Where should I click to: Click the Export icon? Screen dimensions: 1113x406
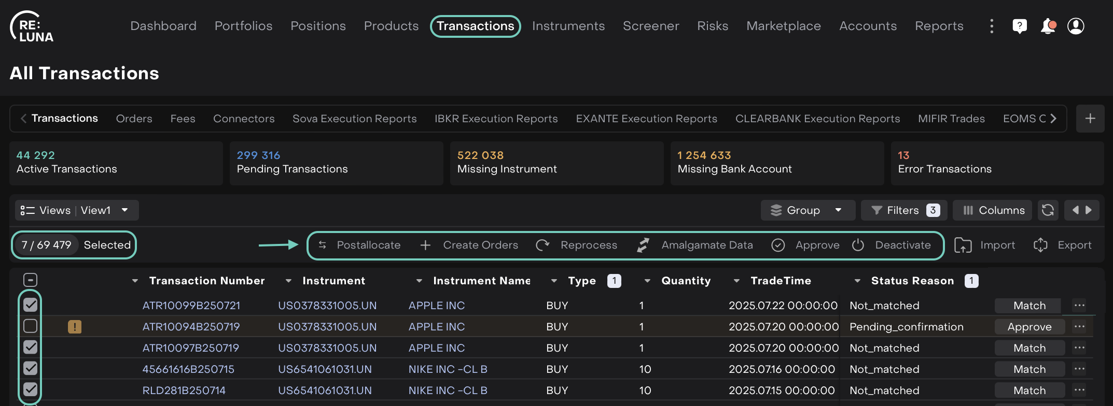click(1040, 245)
